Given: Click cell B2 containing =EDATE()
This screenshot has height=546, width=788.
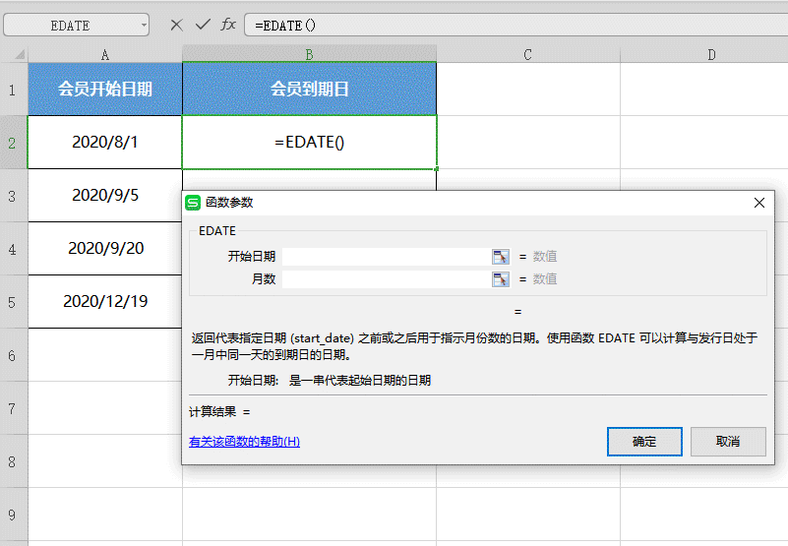Looking at the screenshot, I should [x=309, y=143].
